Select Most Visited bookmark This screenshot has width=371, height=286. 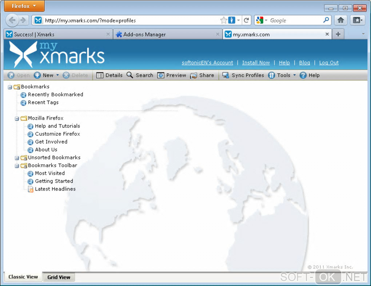pos(50,173)
